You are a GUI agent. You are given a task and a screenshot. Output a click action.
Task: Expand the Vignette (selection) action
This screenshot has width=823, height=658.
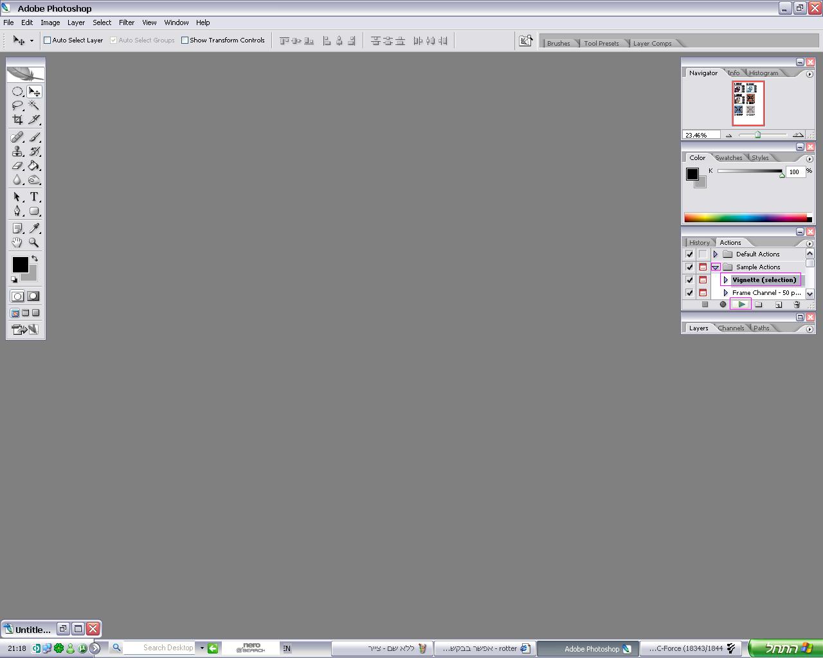click(x=726, y=280)
